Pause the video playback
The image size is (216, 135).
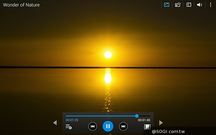(108, 126)
